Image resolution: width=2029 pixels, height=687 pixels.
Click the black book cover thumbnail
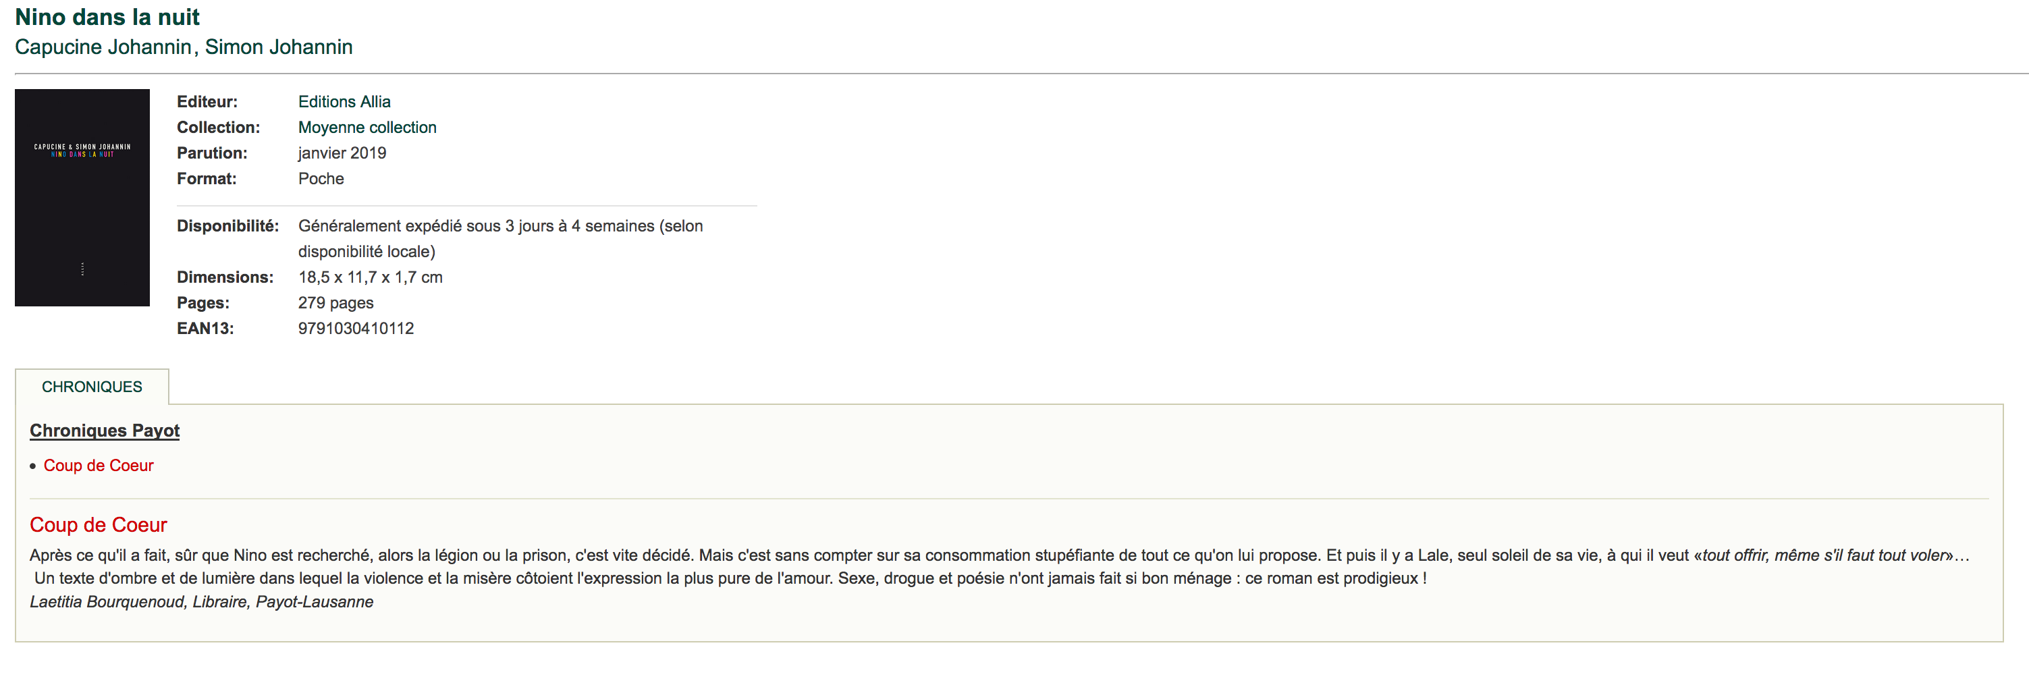click(82, 197)
